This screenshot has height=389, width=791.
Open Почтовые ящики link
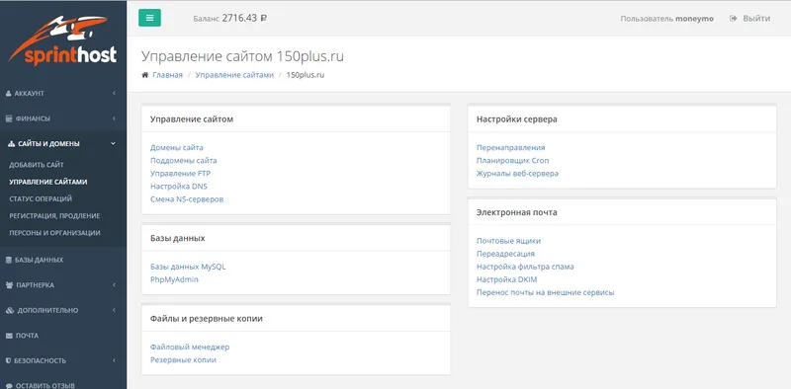(508, 241)
